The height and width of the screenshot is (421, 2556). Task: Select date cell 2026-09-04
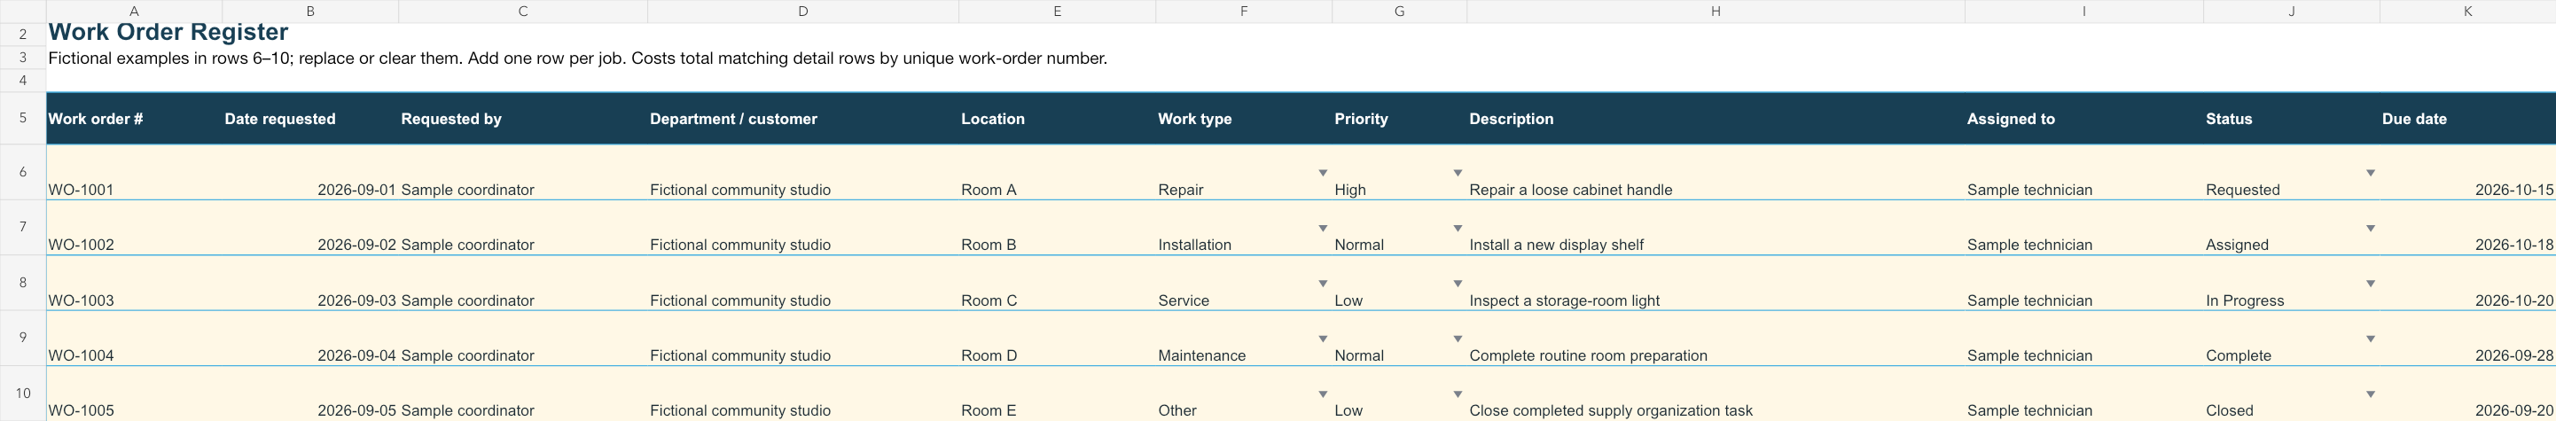(310, 339)
